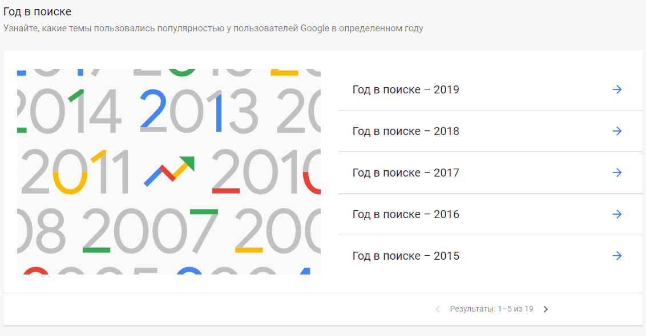
Task: Click the Результаты: 1–5 из 19 counter
Action: point(491,309)
